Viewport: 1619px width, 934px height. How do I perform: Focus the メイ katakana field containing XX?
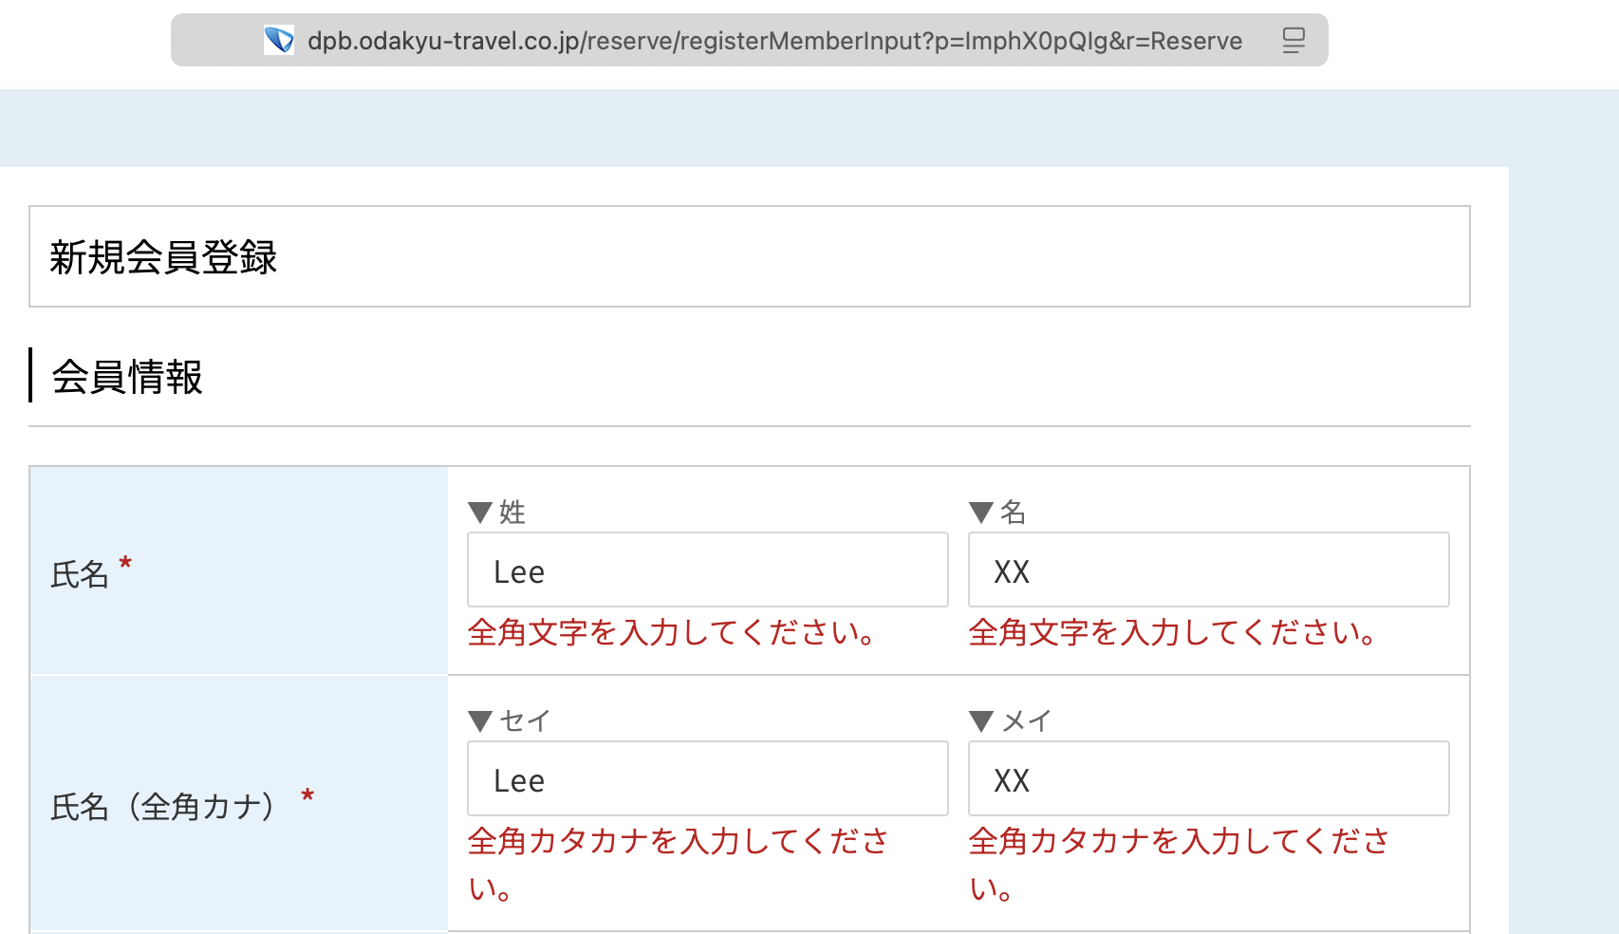(x=1208, y=779)
